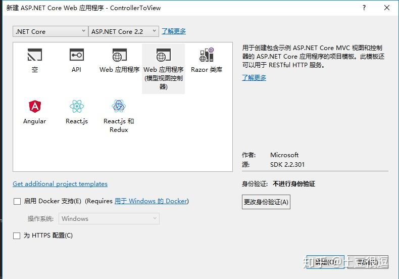Click 了解更多 link under template description

click(x=254, y=78)
